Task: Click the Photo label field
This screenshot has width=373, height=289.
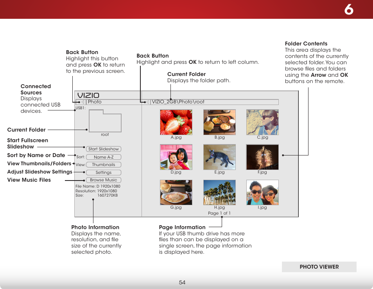Action: 114,102
